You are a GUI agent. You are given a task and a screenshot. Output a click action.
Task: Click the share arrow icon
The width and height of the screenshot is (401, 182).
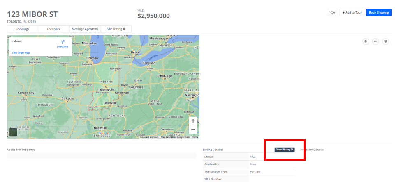(376, 41)
